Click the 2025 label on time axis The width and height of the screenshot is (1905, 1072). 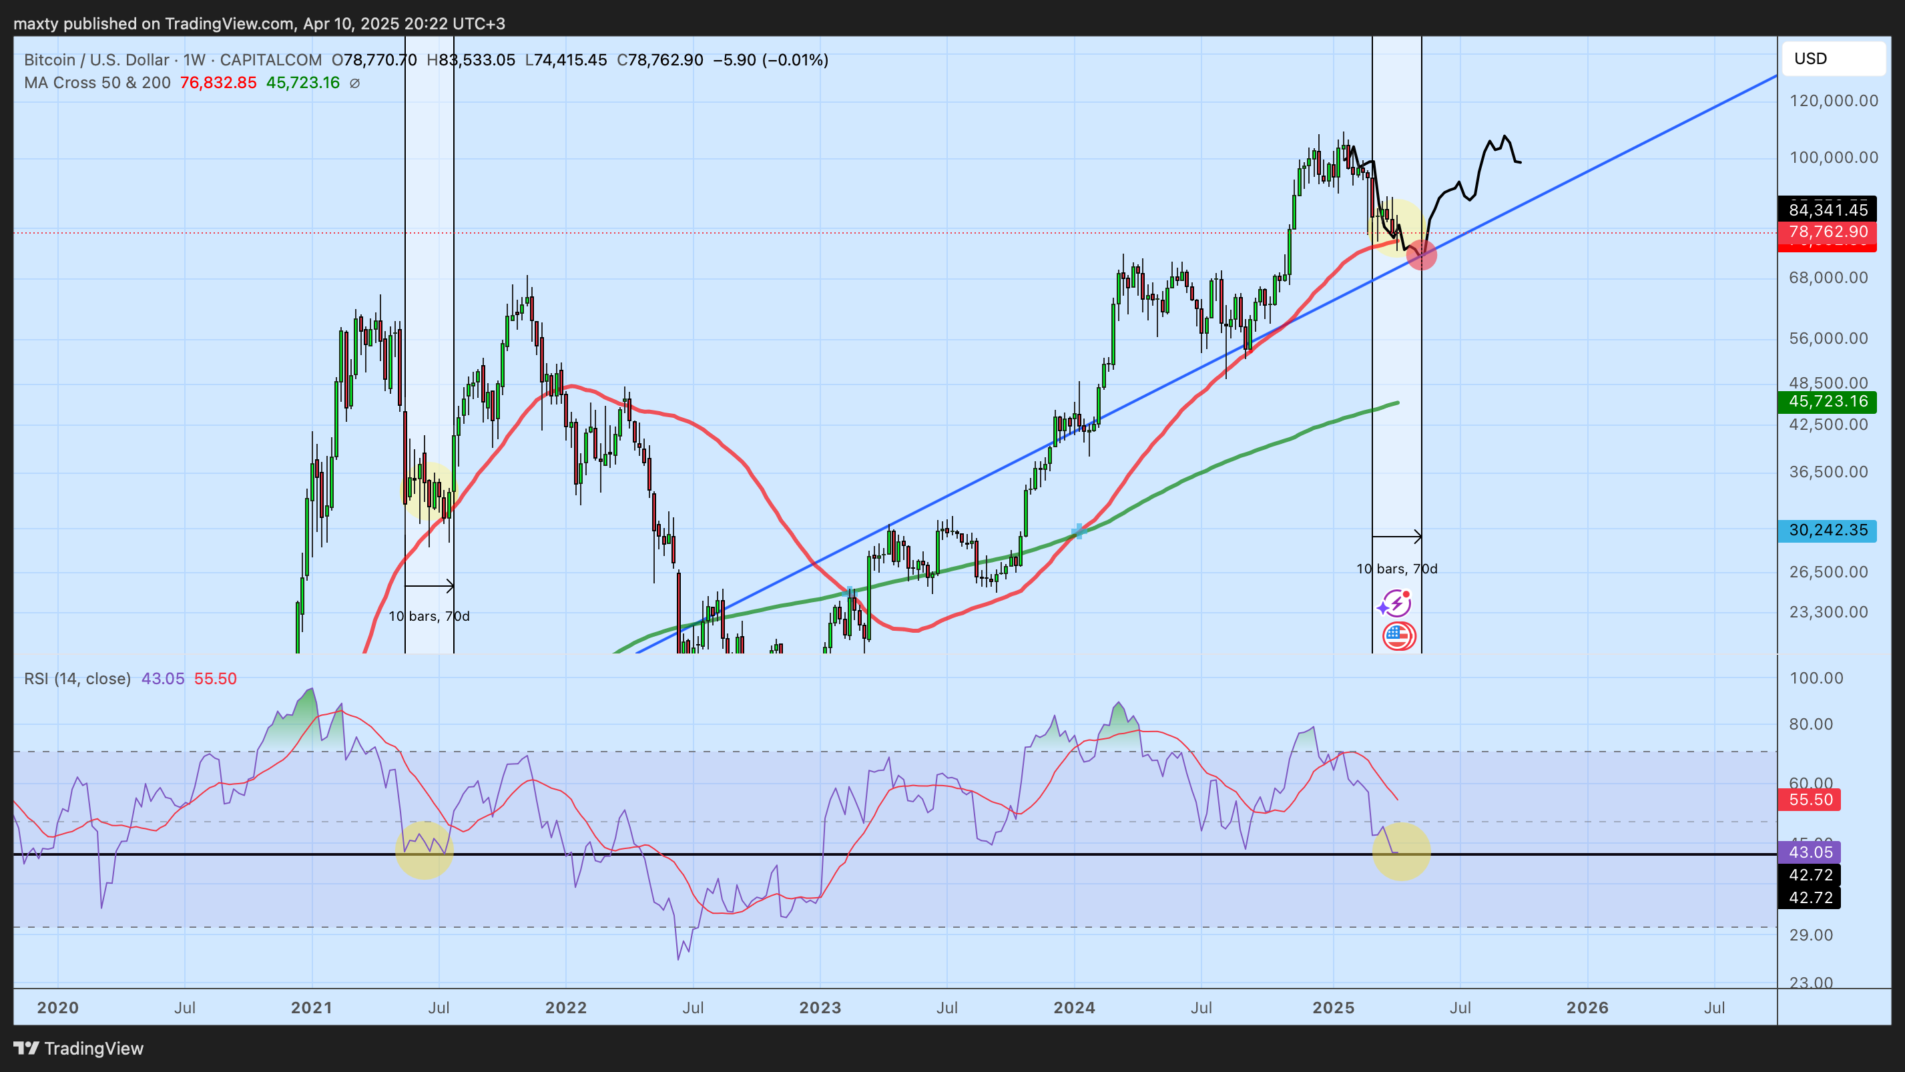pyautogui.click(x=1334, y=1008)
